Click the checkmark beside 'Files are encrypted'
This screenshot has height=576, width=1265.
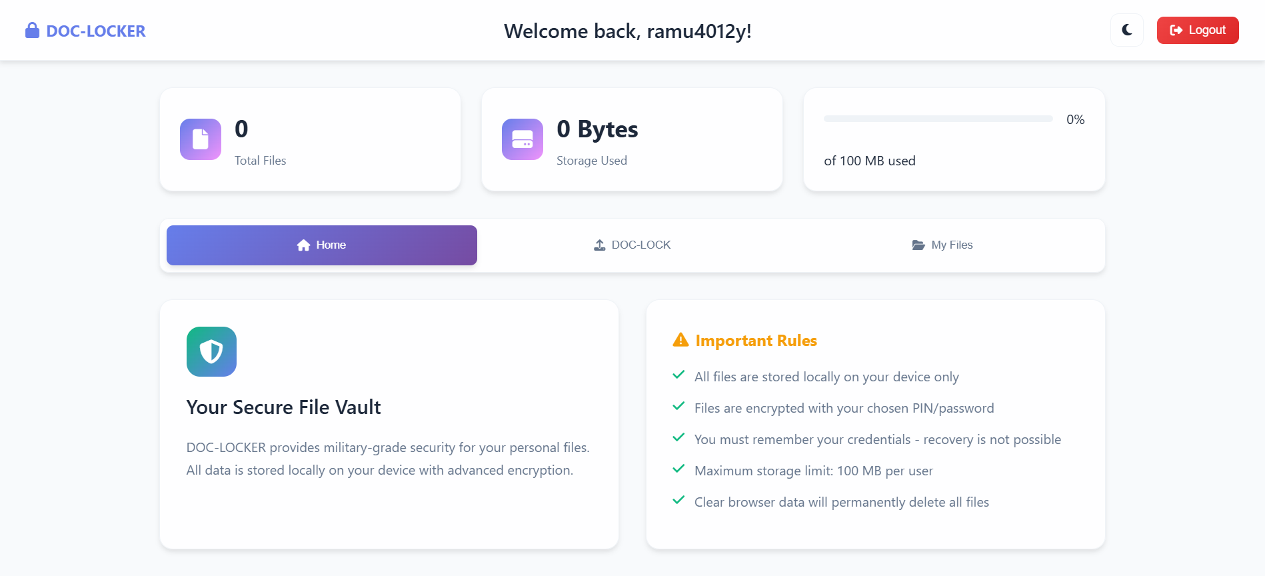678,407
